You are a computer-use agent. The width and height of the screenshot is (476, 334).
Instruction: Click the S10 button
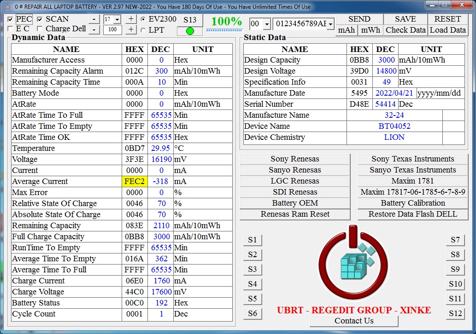455,284
